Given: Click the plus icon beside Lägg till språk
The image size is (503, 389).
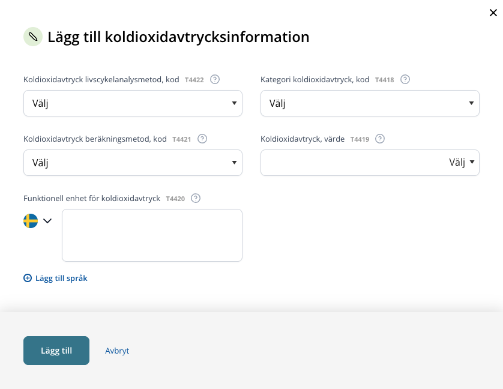Looking at the screenshot, I should [x=28, y=278].
